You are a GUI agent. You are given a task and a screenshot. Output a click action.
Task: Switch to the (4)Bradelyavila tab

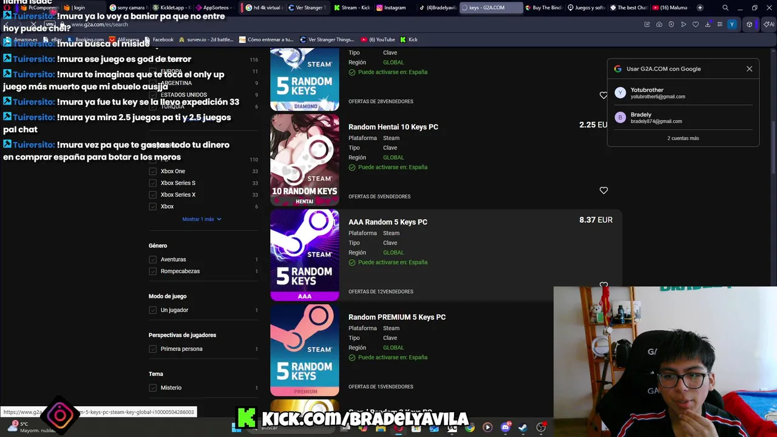pyautogui.click(x=438, y=8)
